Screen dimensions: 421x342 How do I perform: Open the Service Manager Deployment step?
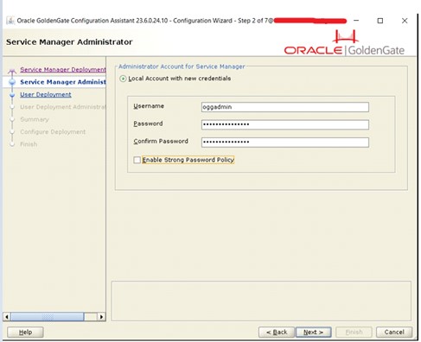coord(63,70)
